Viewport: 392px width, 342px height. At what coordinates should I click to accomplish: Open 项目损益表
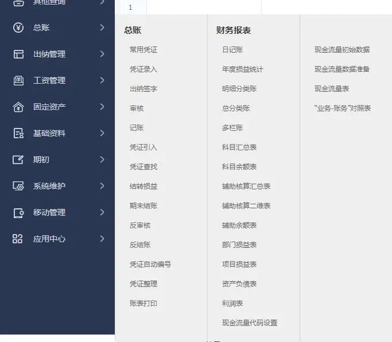pos(239,265)
